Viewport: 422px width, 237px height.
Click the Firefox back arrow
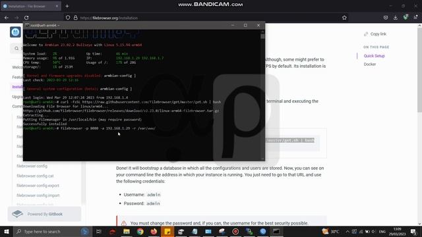pyautogui.click(x=7, y=18)
